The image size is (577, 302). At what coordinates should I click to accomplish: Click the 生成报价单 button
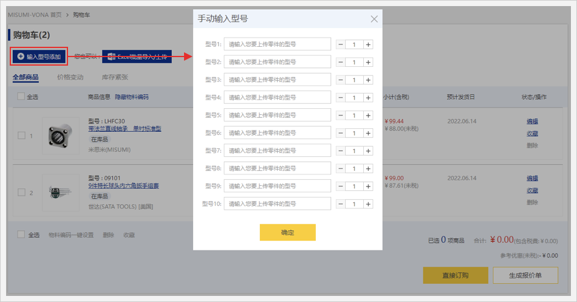click(525, 275)
